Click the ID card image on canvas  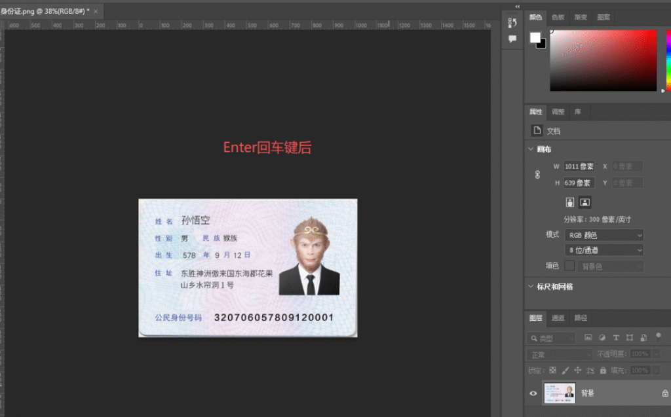point(248,268)
